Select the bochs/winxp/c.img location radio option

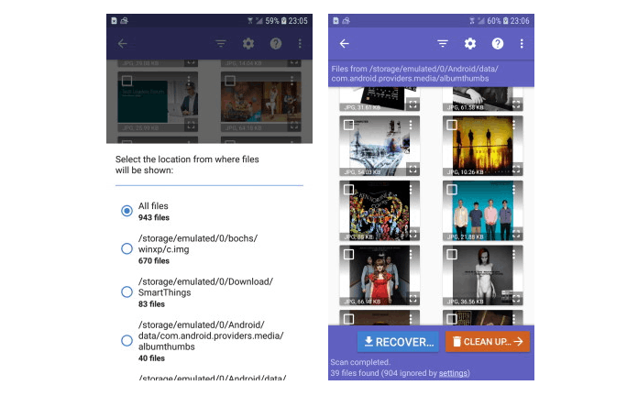click(126, 248)
